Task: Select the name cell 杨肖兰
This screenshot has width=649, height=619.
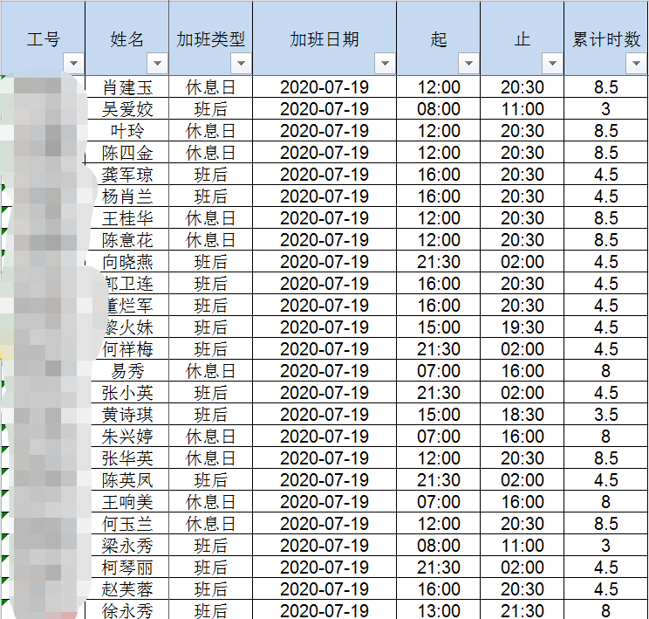Action: click(x=127, y=196)
